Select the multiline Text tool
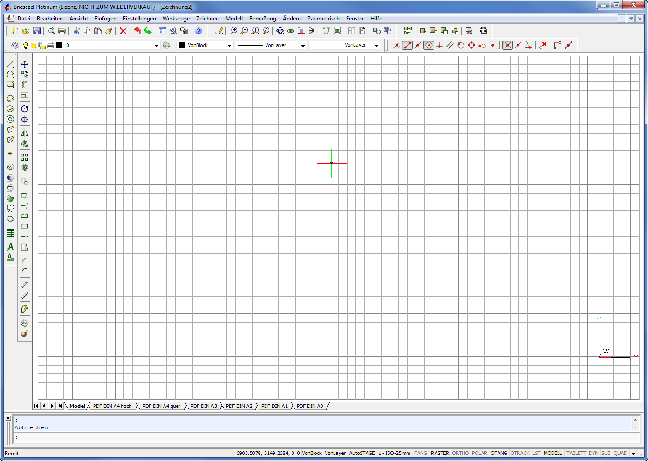Screen dimensions: 648x461 pos(10,247)
